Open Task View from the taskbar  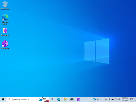click(x=52, y=99)
